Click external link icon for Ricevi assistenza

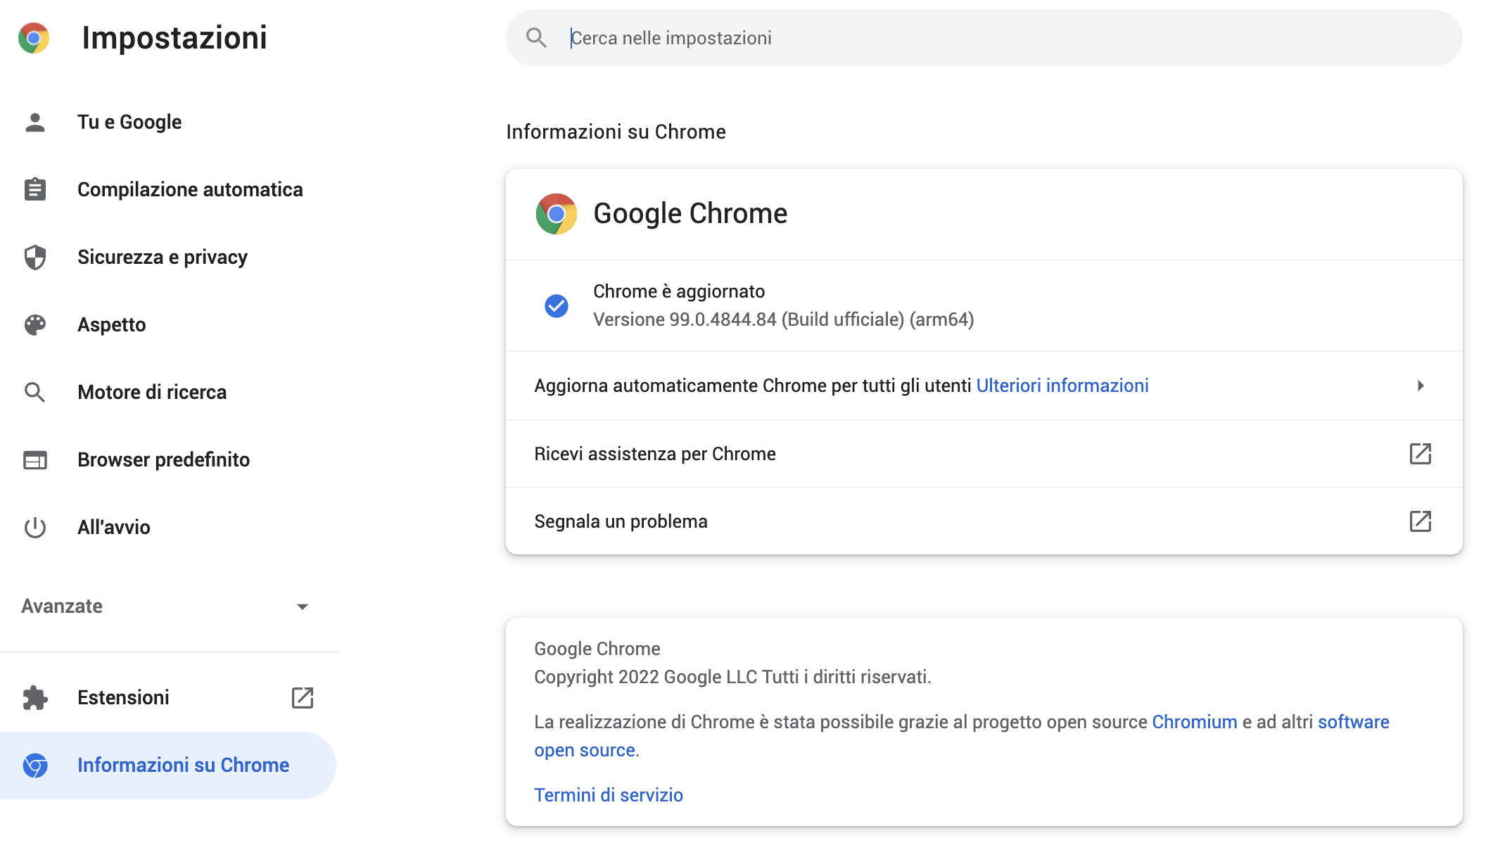pos(1421,454)
